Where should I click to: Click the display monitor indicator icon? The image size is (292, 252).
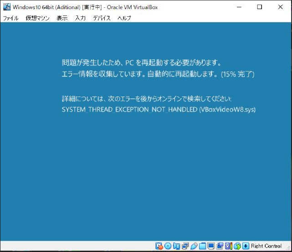tap(211, 246)
